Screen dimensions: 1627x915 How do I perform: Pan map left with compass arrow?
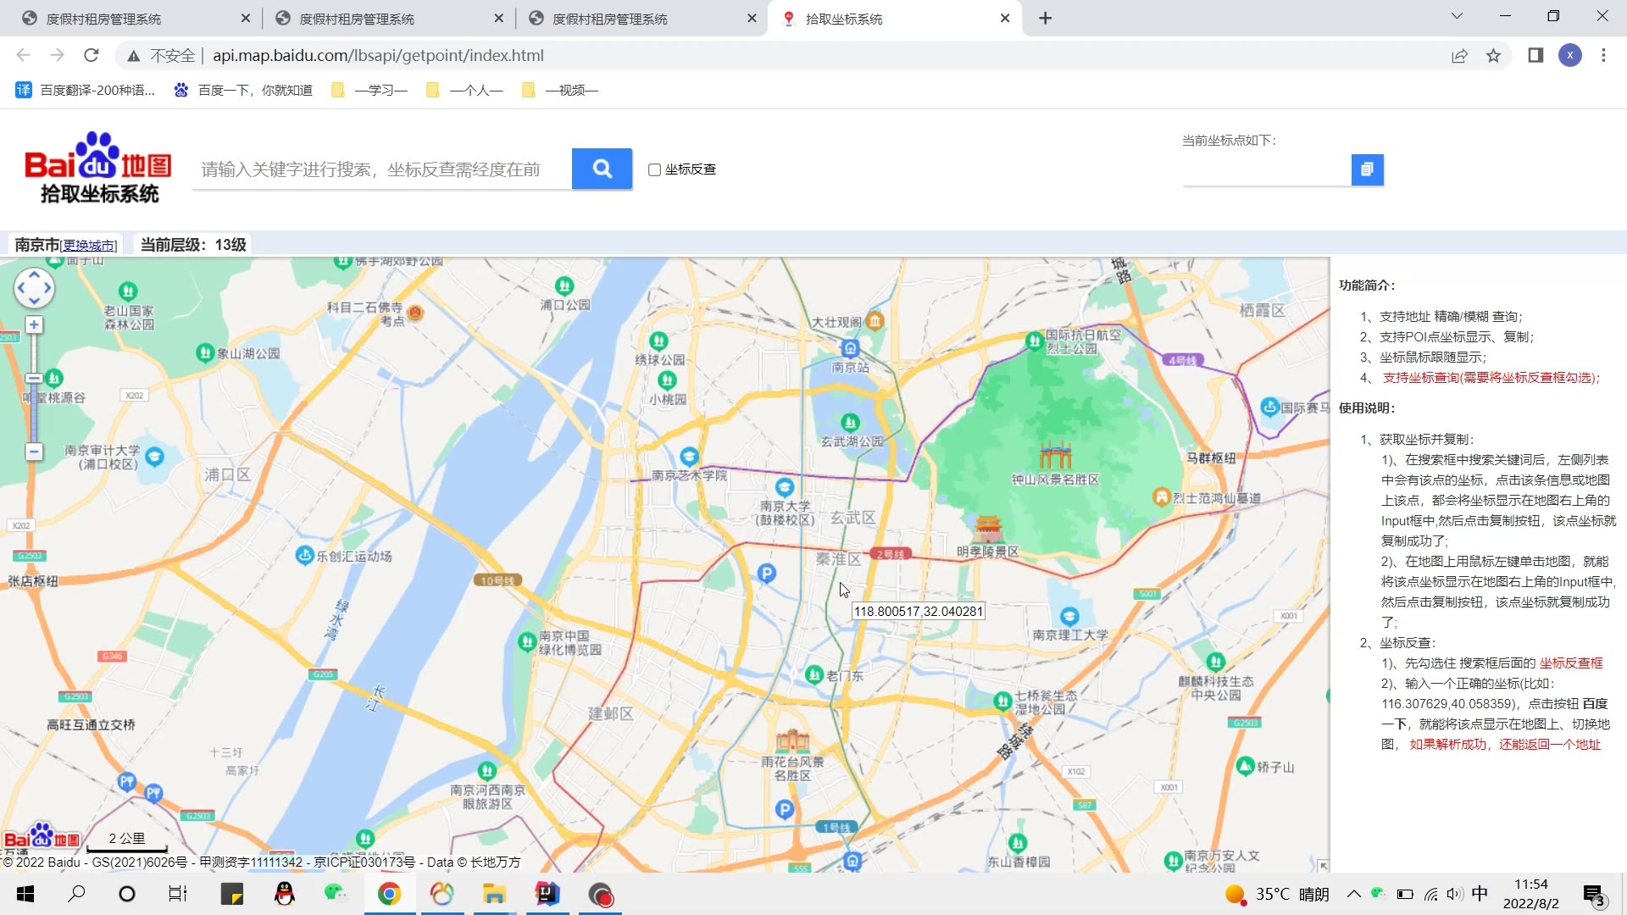20,289
